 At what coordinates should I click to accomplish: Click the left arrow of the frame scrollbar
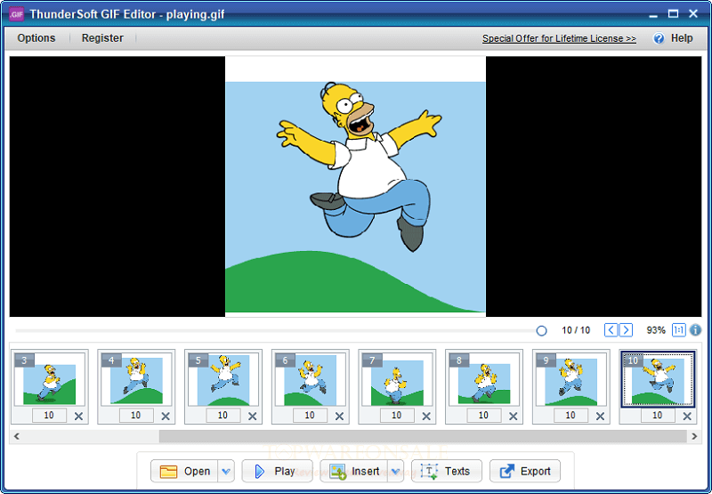17,436
